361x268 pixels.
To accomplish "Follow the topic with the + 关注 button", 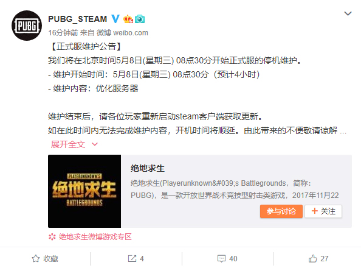I will (323, 211).
